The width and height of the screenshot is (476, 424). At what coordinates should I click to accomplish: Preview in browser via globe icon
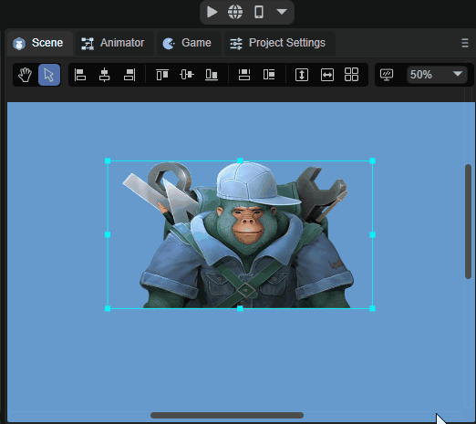[x=235, y=12]
